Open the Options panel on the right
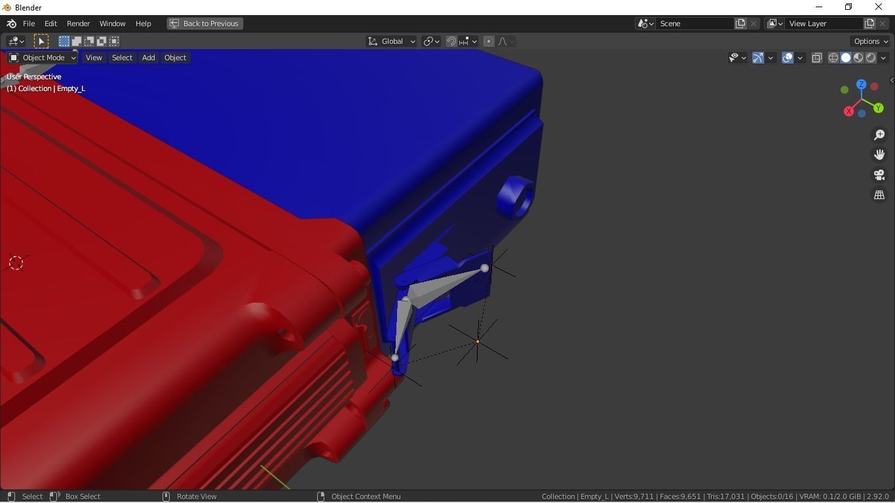Viewport: 895px width, 503px height. (869, 41)
